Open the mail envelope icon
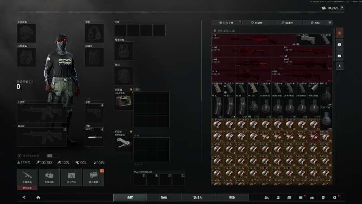The height and width of the screenshot is (204, 362). tap(300, 198)
